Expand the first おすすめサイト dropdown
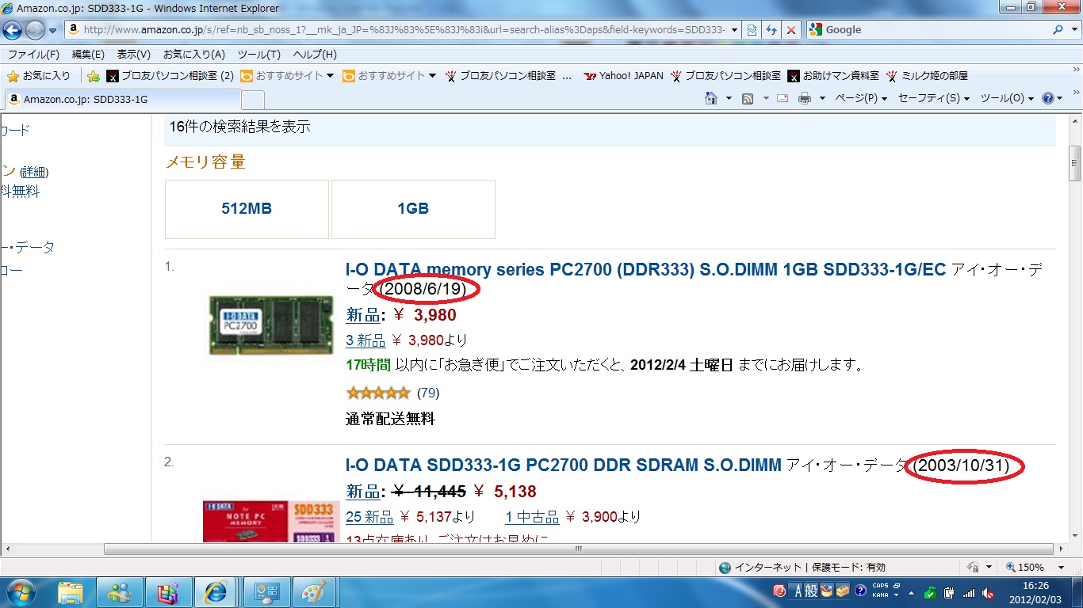Viewport: 1083px width, 608px height. (330, 76)
